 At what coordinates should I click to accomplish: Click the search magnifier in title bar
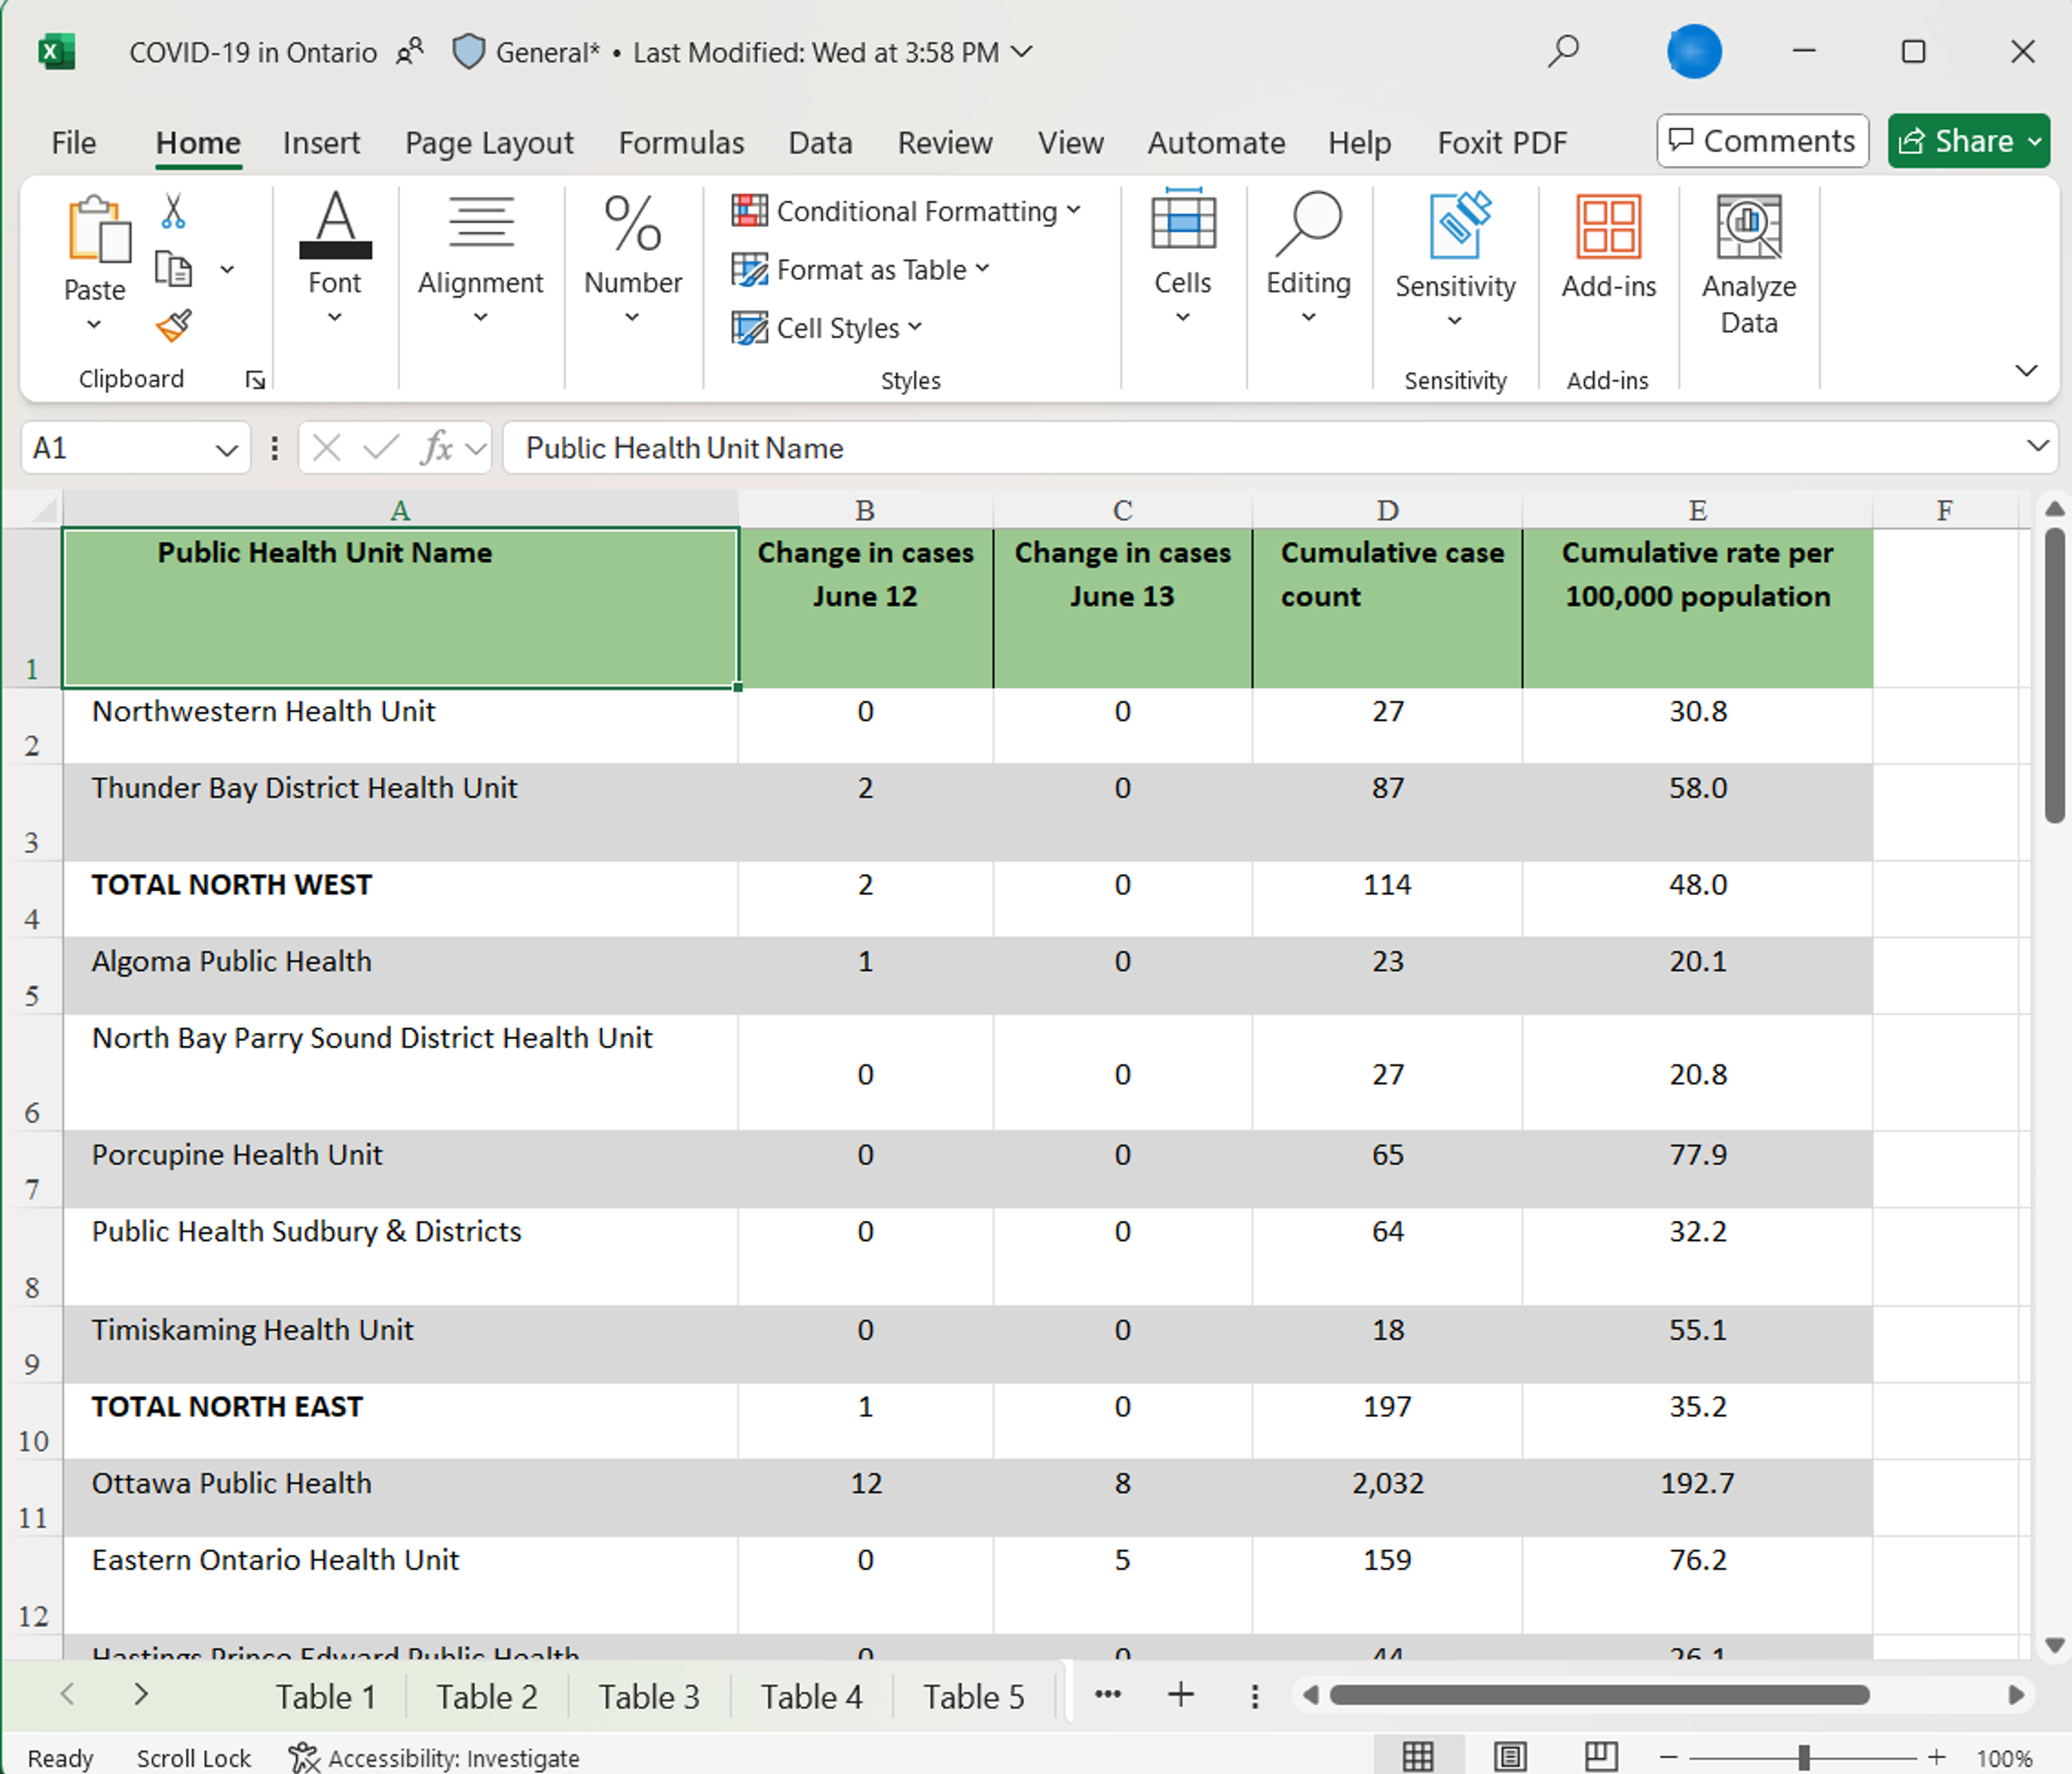pyautogui.click(x=1563, y=51)
